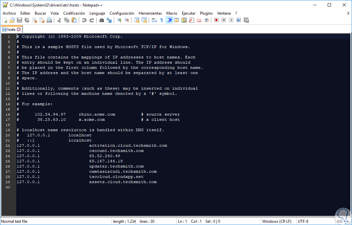Click the Open file folder icon

click(x=12, y=20)
